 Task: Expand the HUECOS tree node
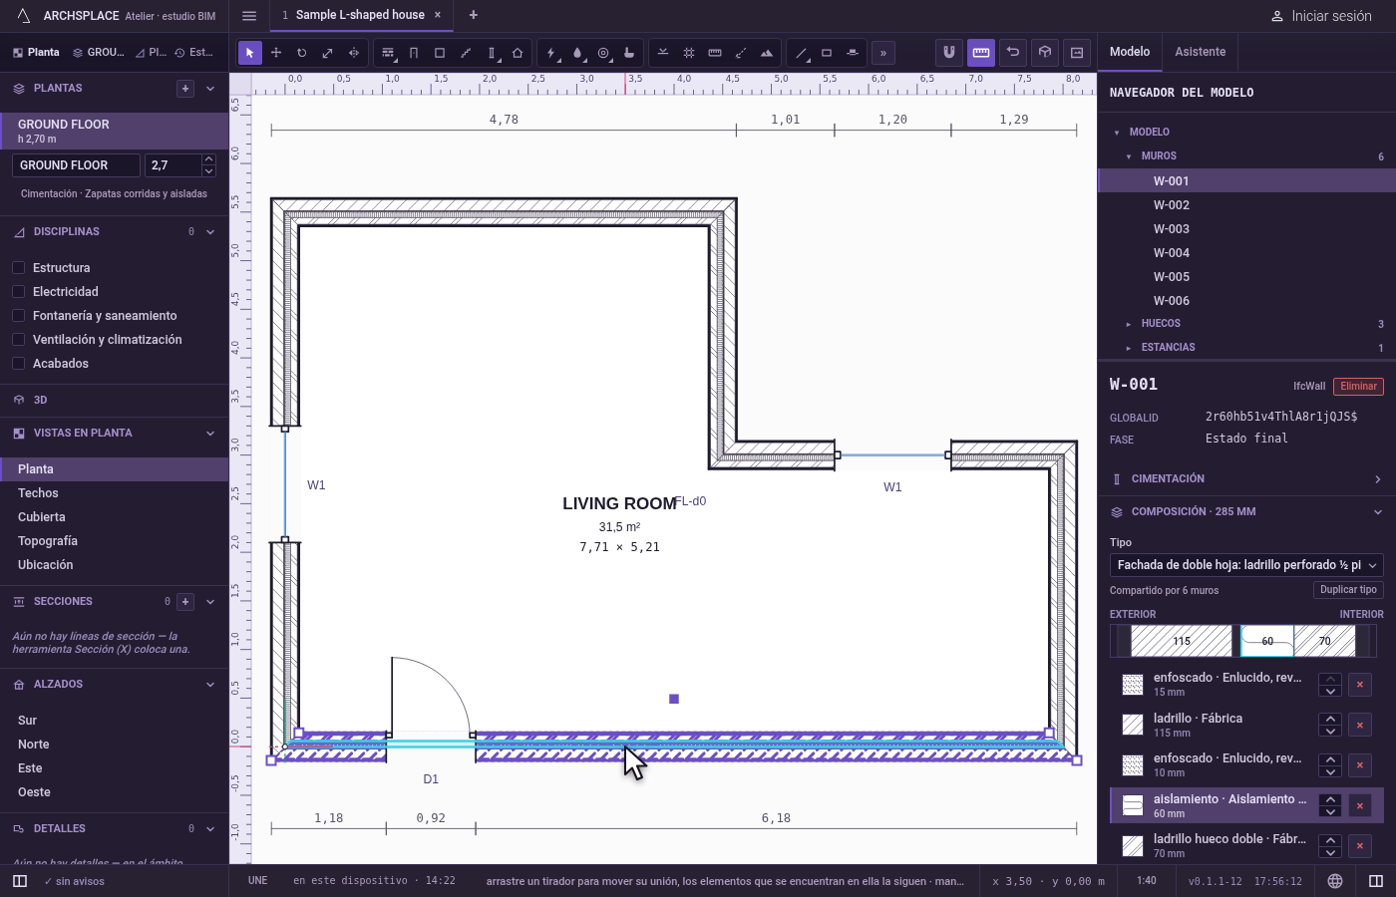pos(1128,324)
